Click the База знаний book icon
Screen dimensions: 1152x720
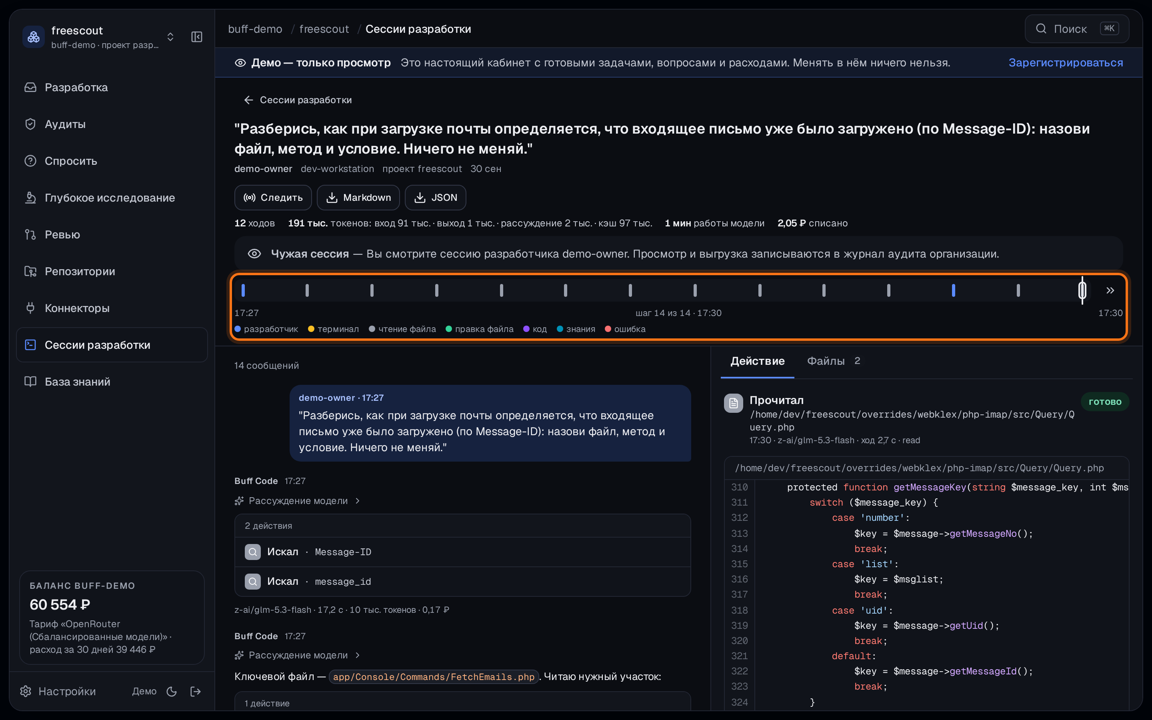30,382
